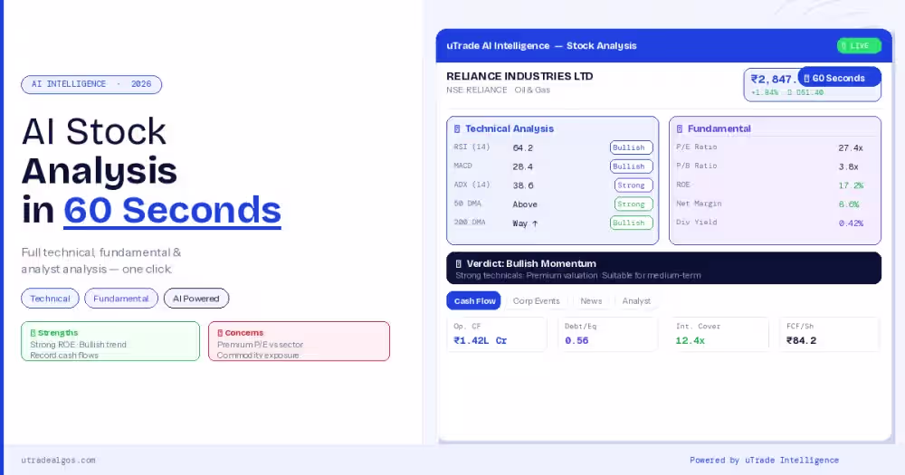Click the Technical Analysis panel heading text

(510, 128)
